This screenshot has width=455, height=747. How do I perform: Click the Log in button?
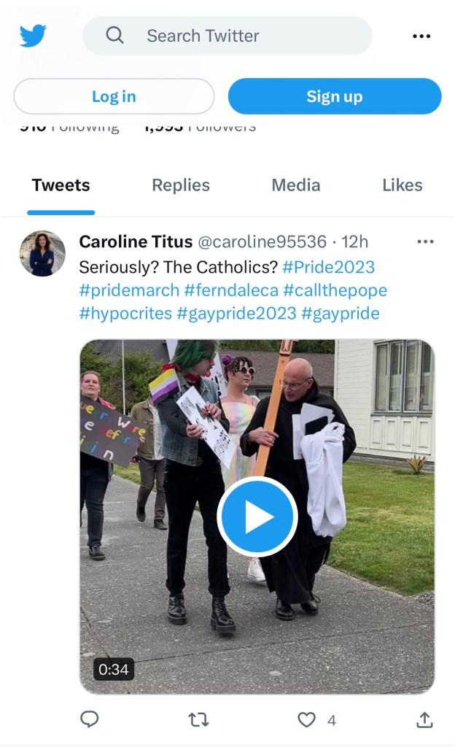pos(114,96)
